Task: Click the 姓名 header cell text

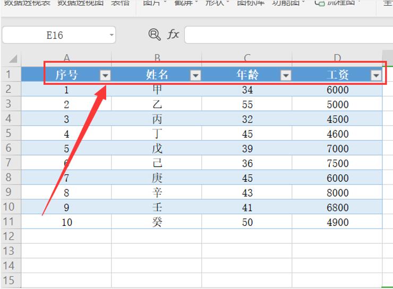Action: point(157,75)
